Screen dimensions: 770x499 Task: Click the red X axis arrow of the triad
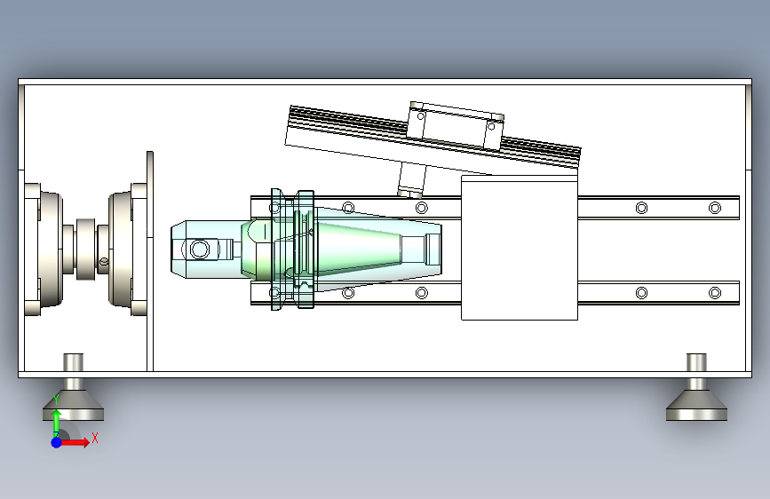click(x=75, y=442)
